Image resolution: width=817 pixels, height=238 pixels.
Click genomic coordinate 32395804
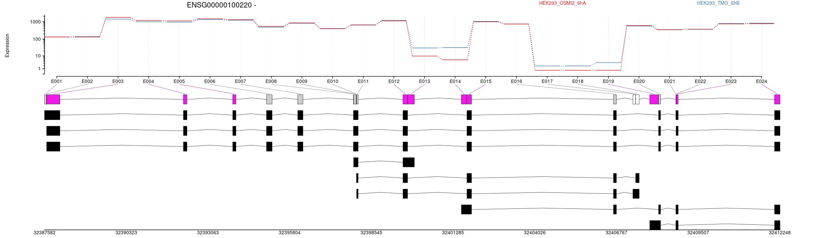pyautogui.click(x=290, y=233)
